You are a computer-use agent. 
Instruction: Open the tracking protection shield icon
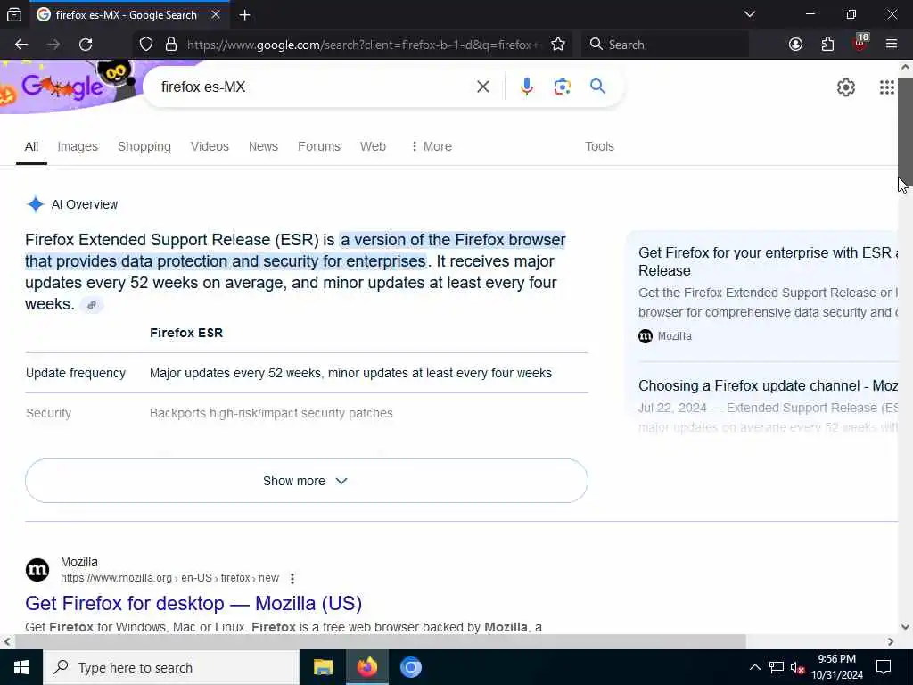point(146,45)
